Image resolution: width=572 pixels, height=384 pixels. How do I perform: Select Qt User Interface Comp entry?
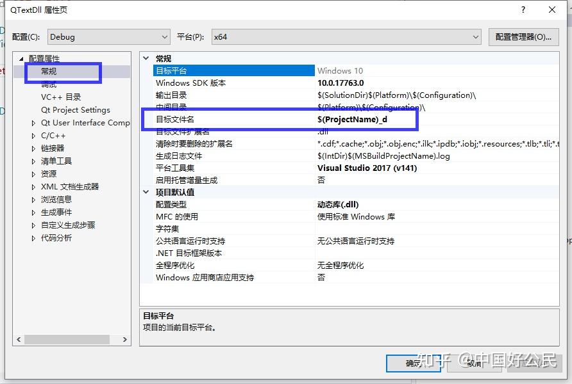(x=85, y=122)
